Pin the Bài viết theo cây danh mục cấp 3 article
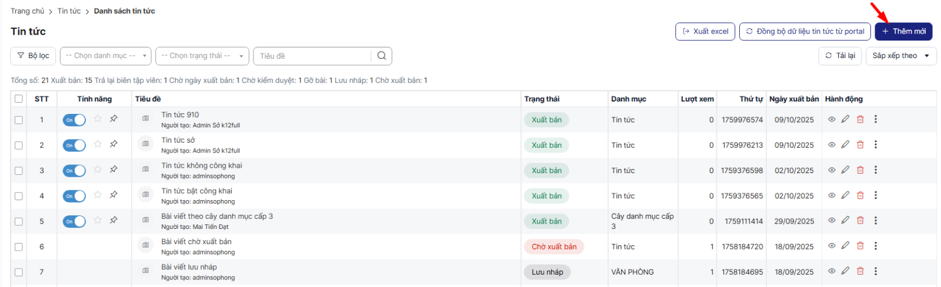The image size is (941, 287). click(114, 220)
